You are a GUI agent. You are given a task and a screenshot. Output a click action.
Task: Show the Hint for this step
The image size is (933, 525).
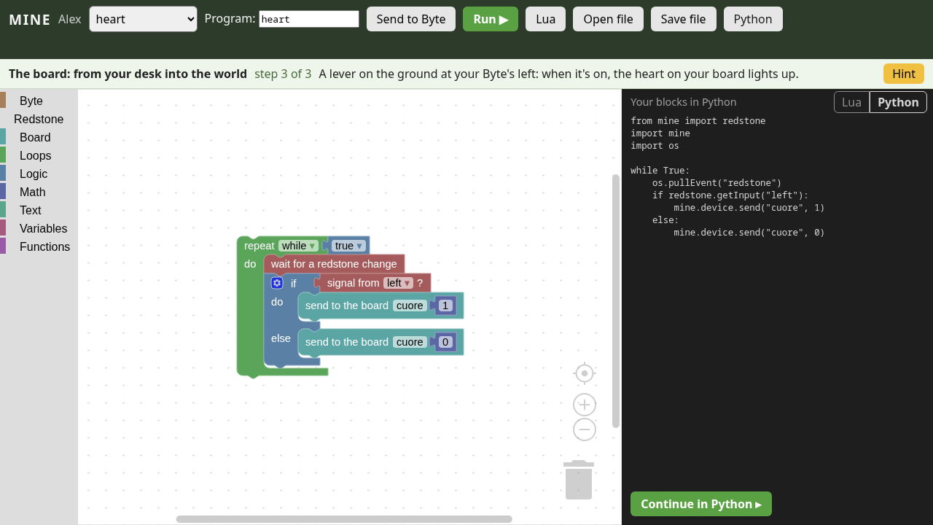(x=904, y=74)
